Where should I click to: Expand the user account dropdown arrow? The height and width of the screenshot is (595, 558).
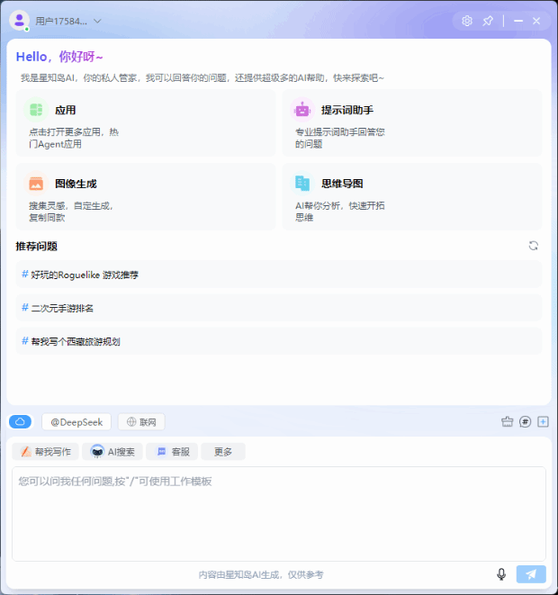97,21
